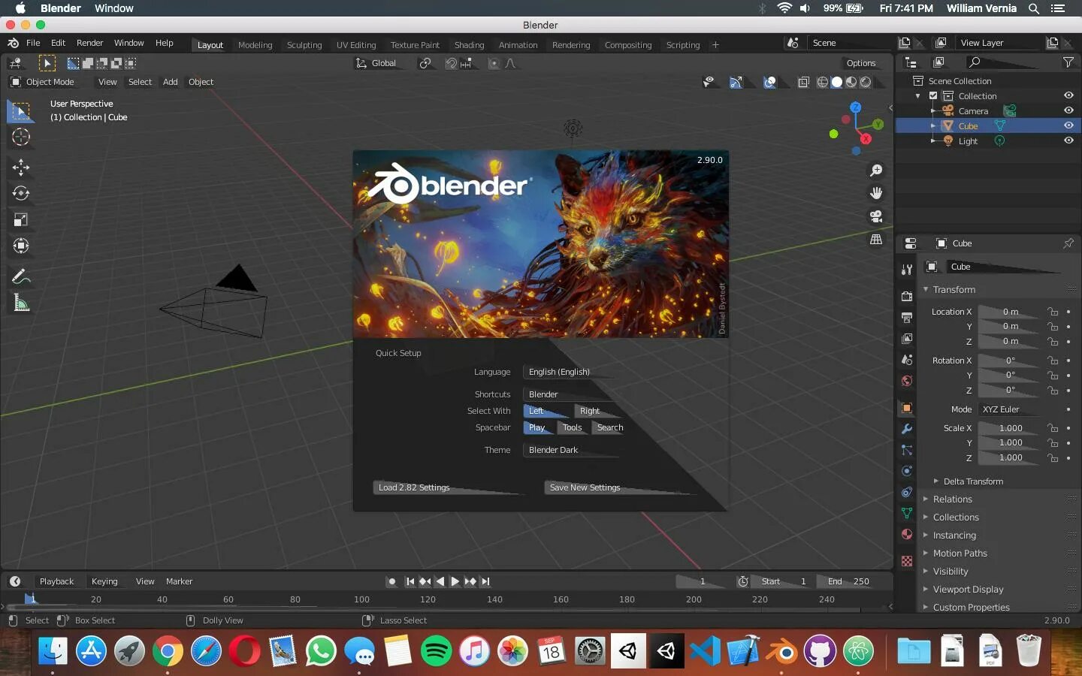1082x676 pixels.
Task: Open Texture properties checker icon
Action: 907,561
